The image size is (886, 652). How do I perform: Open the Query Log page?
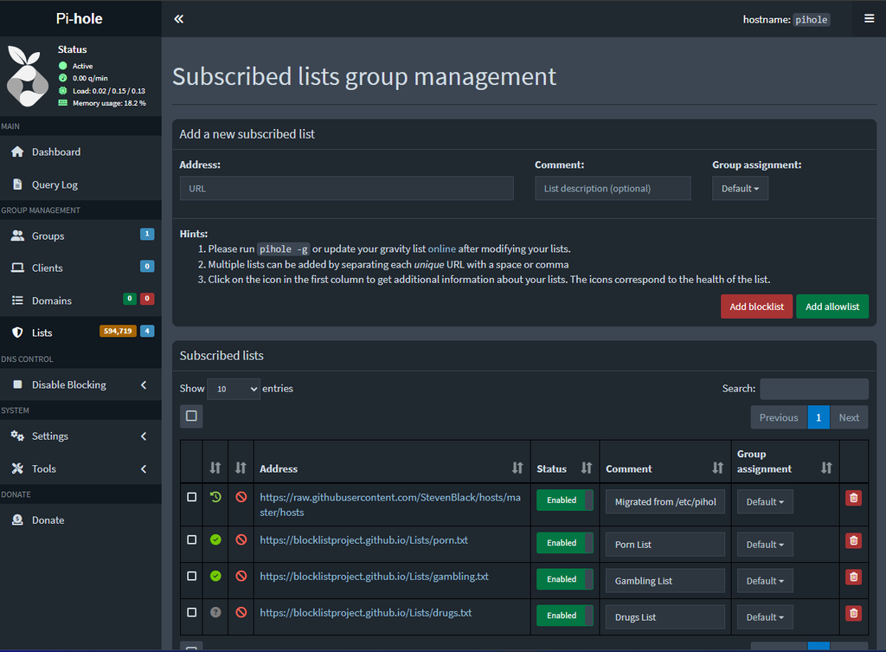(x=80, y=184)
